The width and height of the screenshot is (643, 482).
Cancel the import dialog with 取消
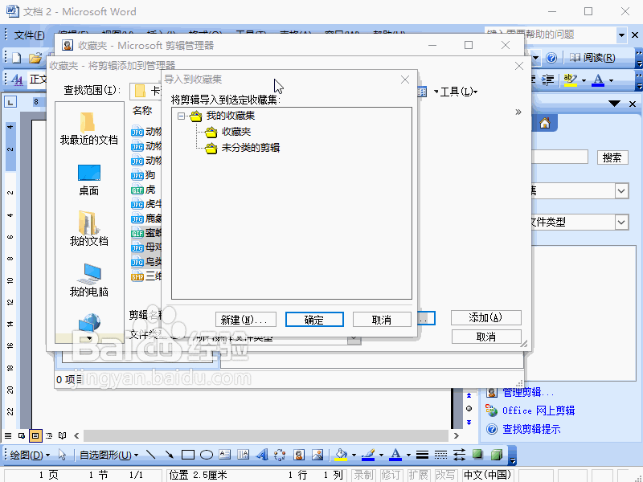coord(382,320)
